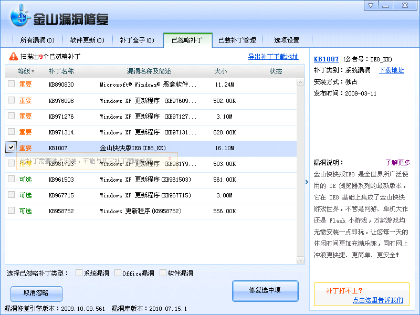Click the 漏洞名称及简述 column header
This screenshot has width=420, height=315.
[149, 71]
